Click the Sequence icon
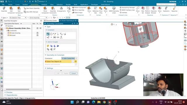 click(174, 9)
